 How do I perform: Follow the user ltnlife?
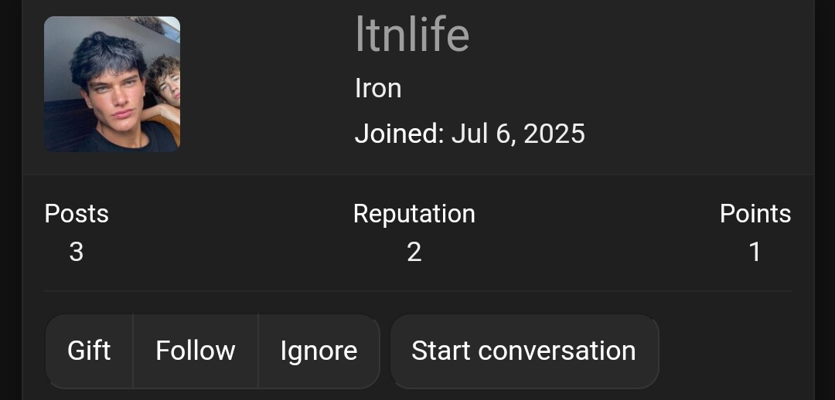pyautogui.click(x=196, y=351)
